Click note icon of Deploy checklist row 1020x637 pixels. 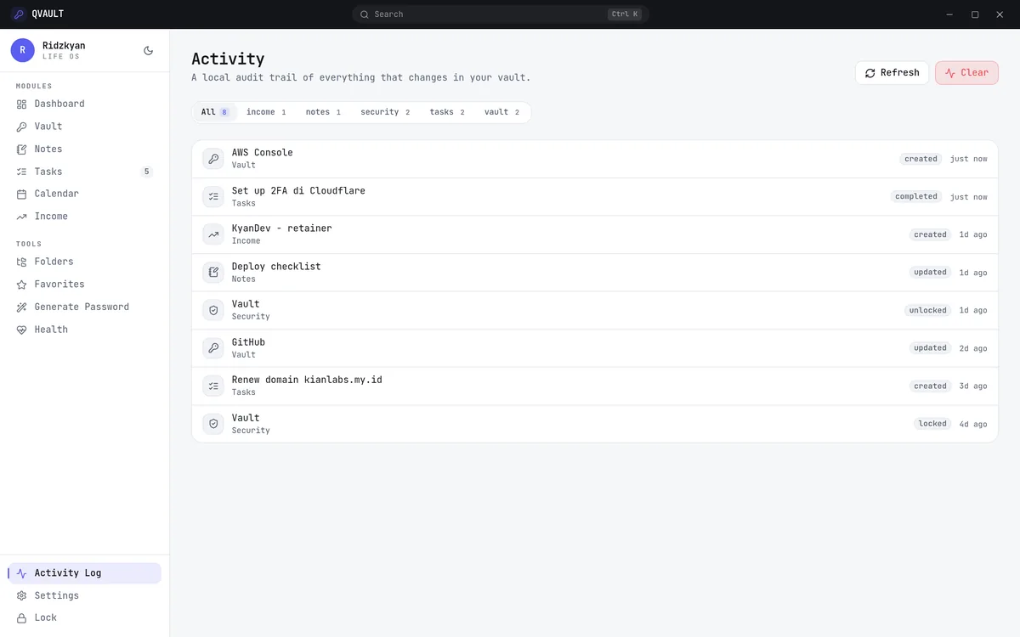click(x=213, y=273)
